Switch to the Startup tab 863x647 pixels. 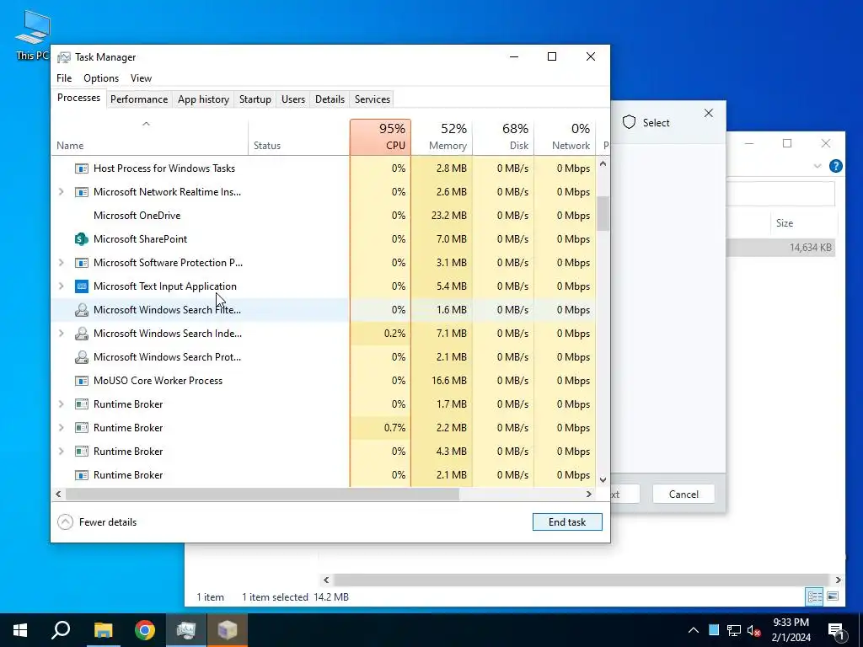coord(255,99)
